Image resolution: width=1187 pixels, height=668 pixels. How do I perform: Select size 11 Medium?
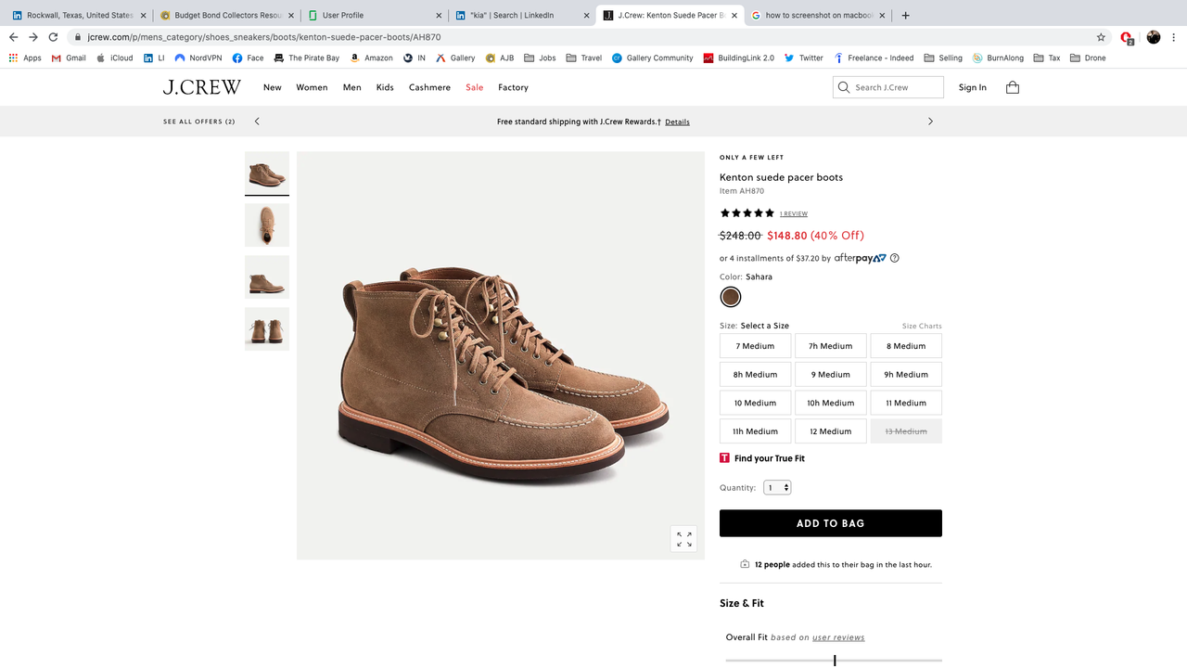906,403
